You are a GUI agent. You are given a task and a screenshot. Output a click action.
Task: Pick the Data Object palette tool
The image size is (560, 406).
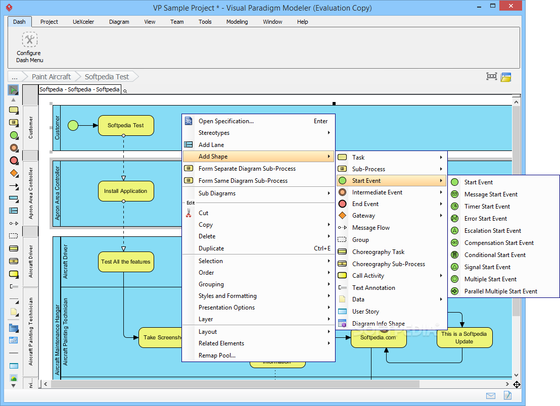click(x=14, y=312)
